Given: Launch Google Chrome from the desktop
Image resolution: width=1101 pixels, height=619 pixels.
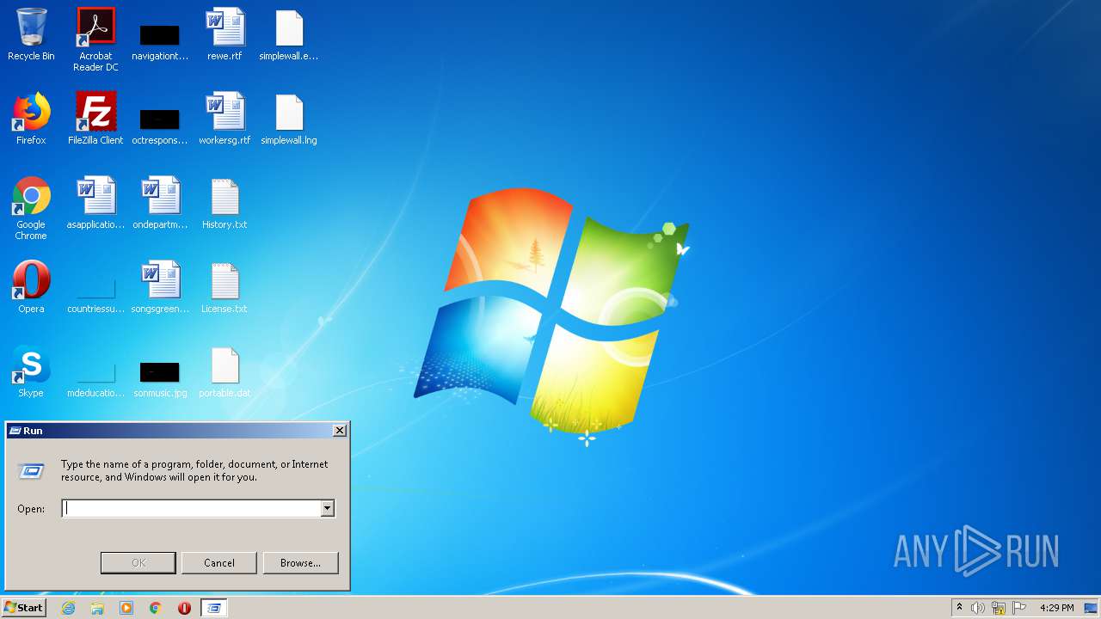Looking at the screenshot, I should pos(31,208).
